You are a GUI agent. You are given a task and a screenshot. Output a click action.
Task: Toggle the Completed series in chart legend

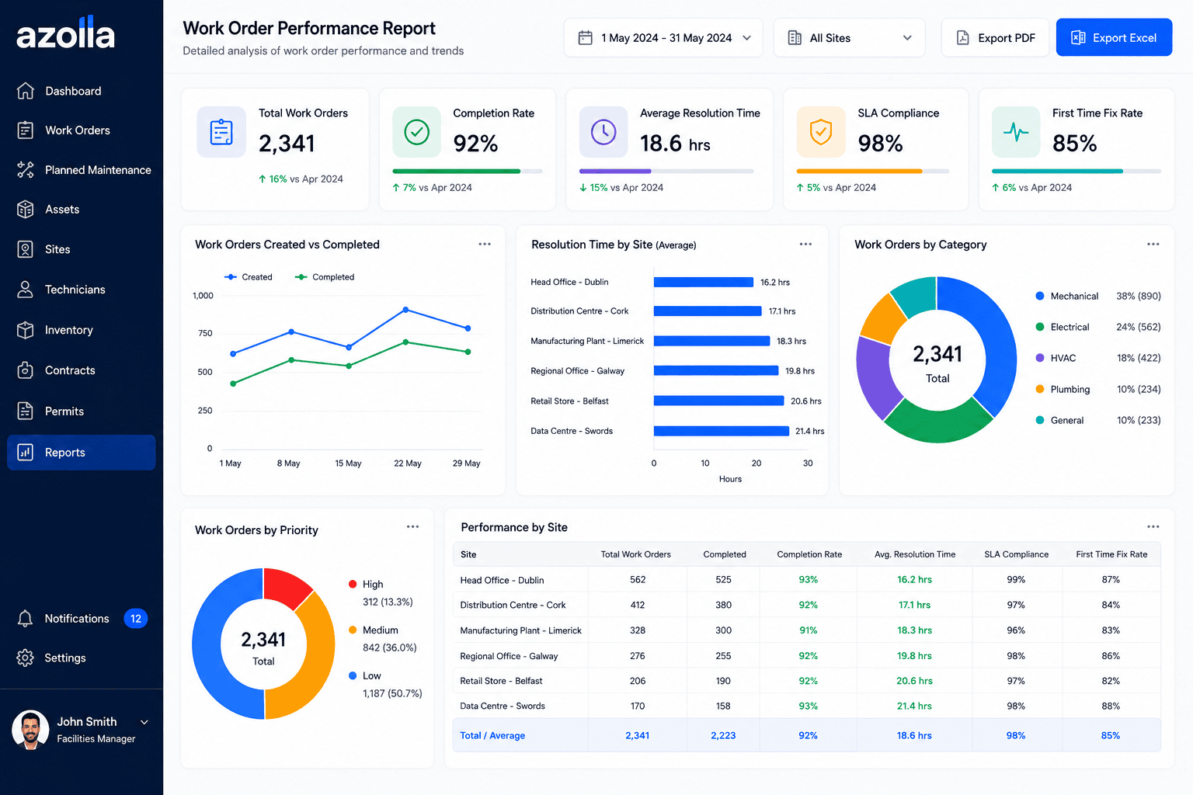(325, 277)
